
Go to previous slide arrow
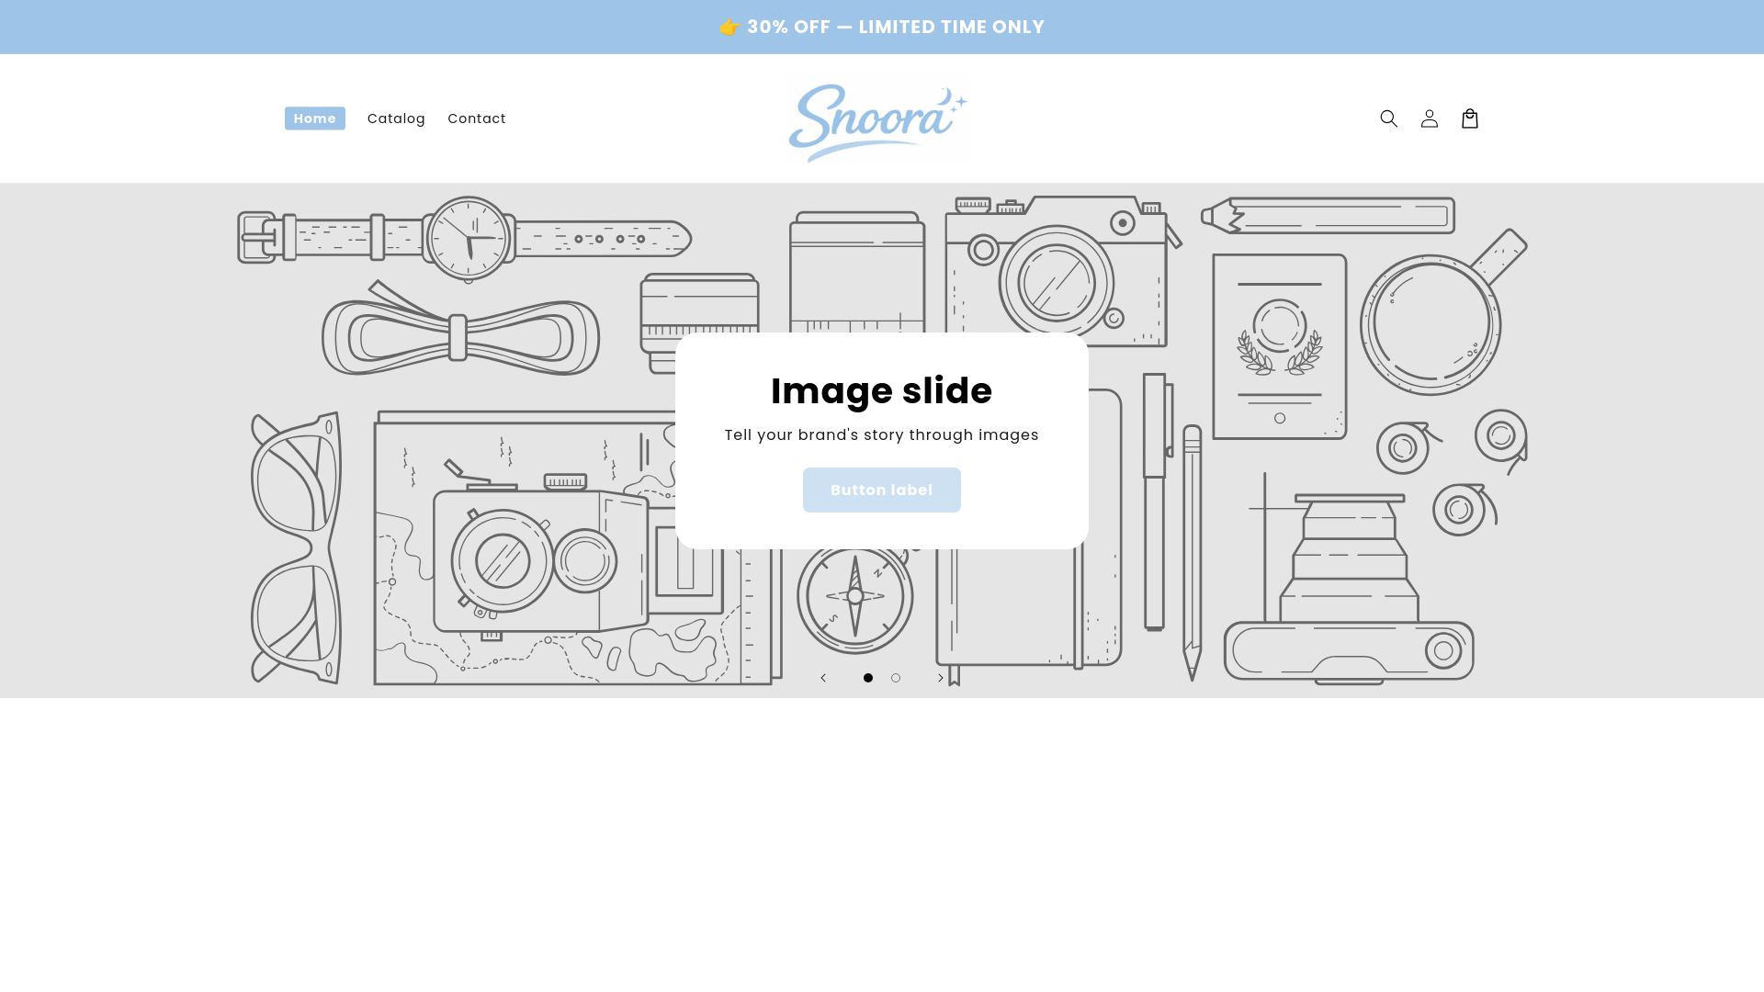[823, 678]
